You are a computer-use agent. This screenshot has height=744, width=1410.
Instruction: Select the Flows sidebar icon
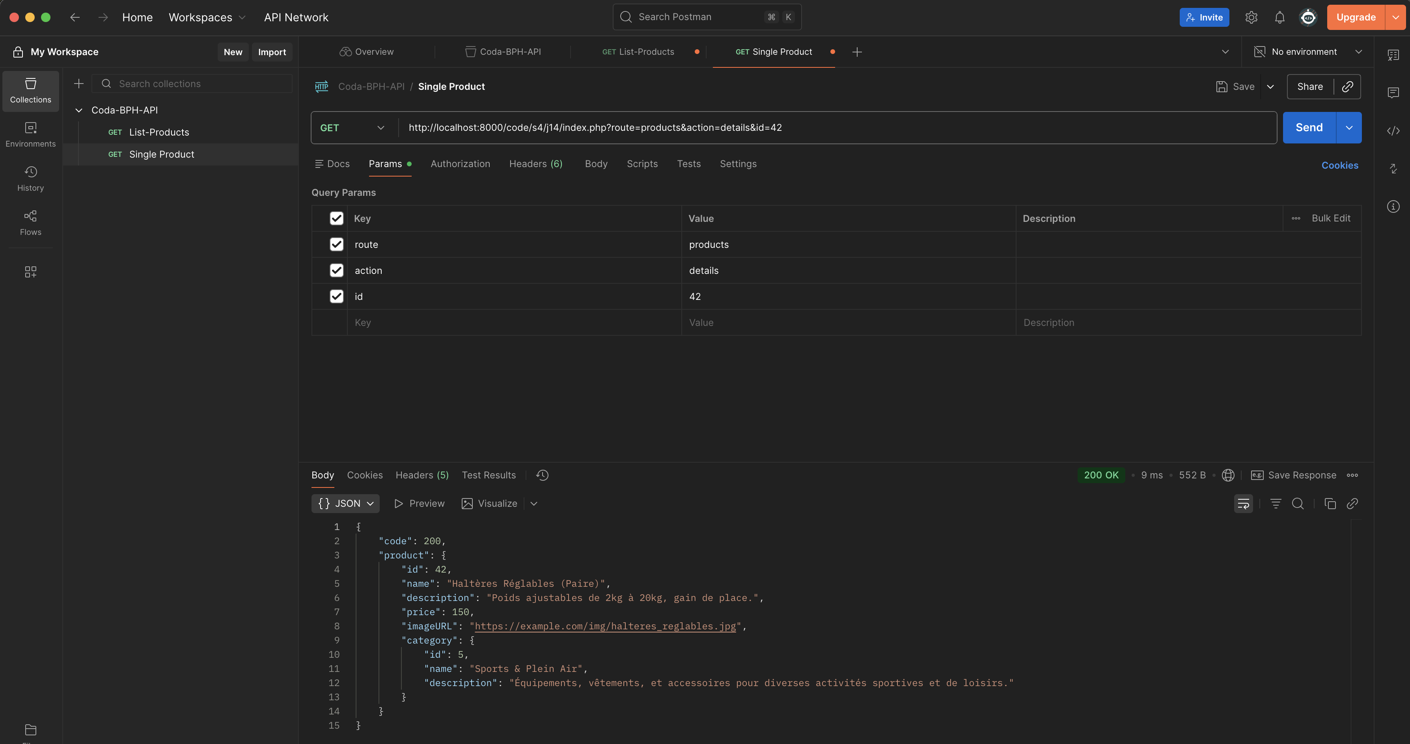pos(30,223)
